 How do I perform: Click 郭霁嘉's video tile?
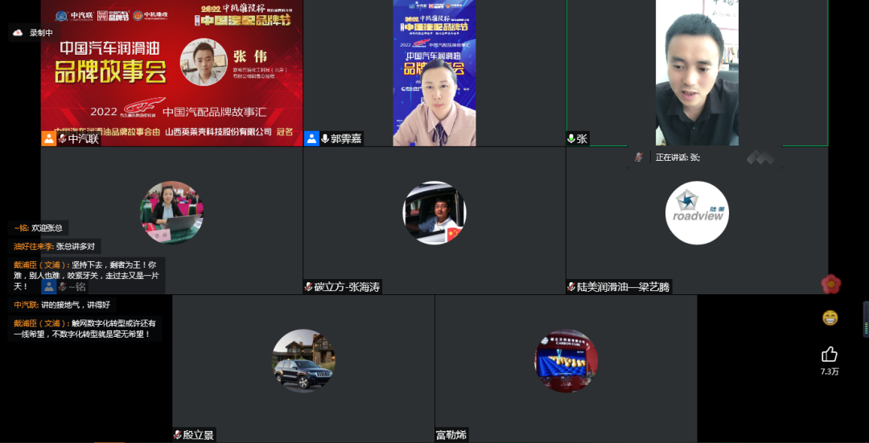[x=434, y=72]
